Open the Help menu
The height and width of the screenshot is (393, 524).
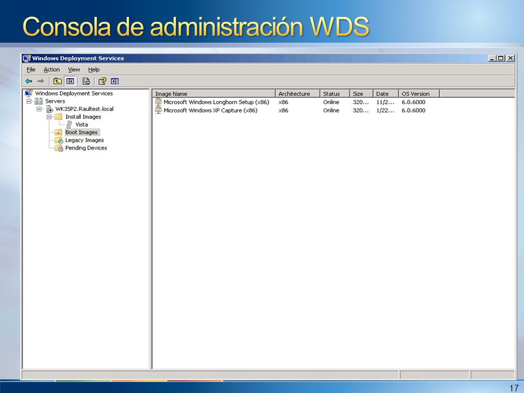pos(94,69)
